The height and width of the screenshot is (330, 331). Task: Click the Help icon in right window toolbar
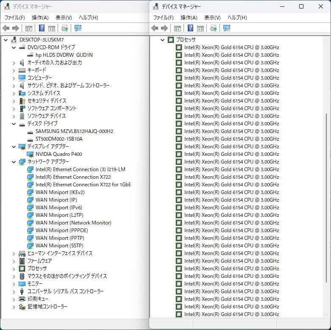pyautogui.click(x=190, y=28)
